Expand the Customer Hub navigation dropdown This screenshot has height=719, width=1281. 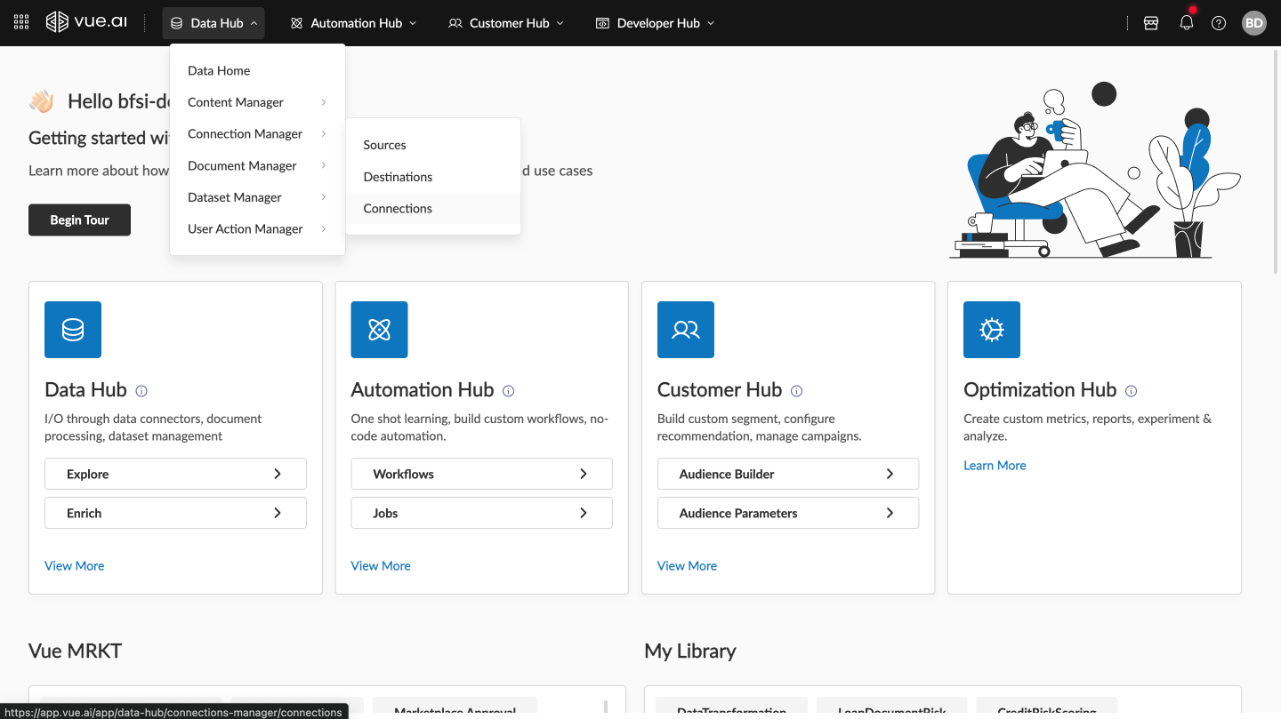pos(505,23)
